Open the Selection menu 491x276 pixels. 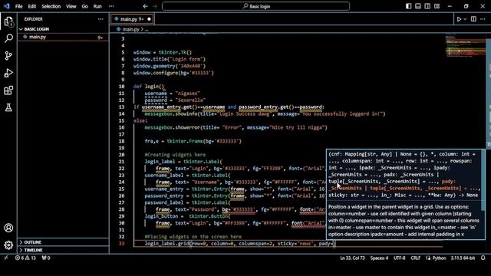51,6
